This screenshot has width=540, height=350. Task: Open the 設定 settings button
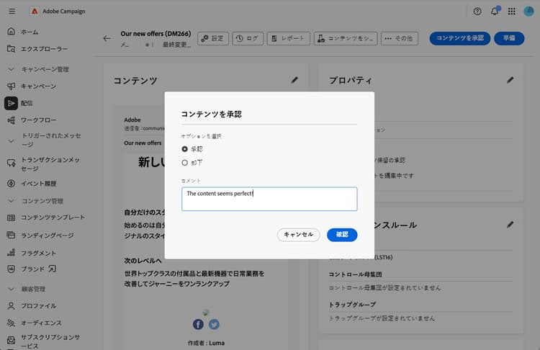(x=213, y=38)
